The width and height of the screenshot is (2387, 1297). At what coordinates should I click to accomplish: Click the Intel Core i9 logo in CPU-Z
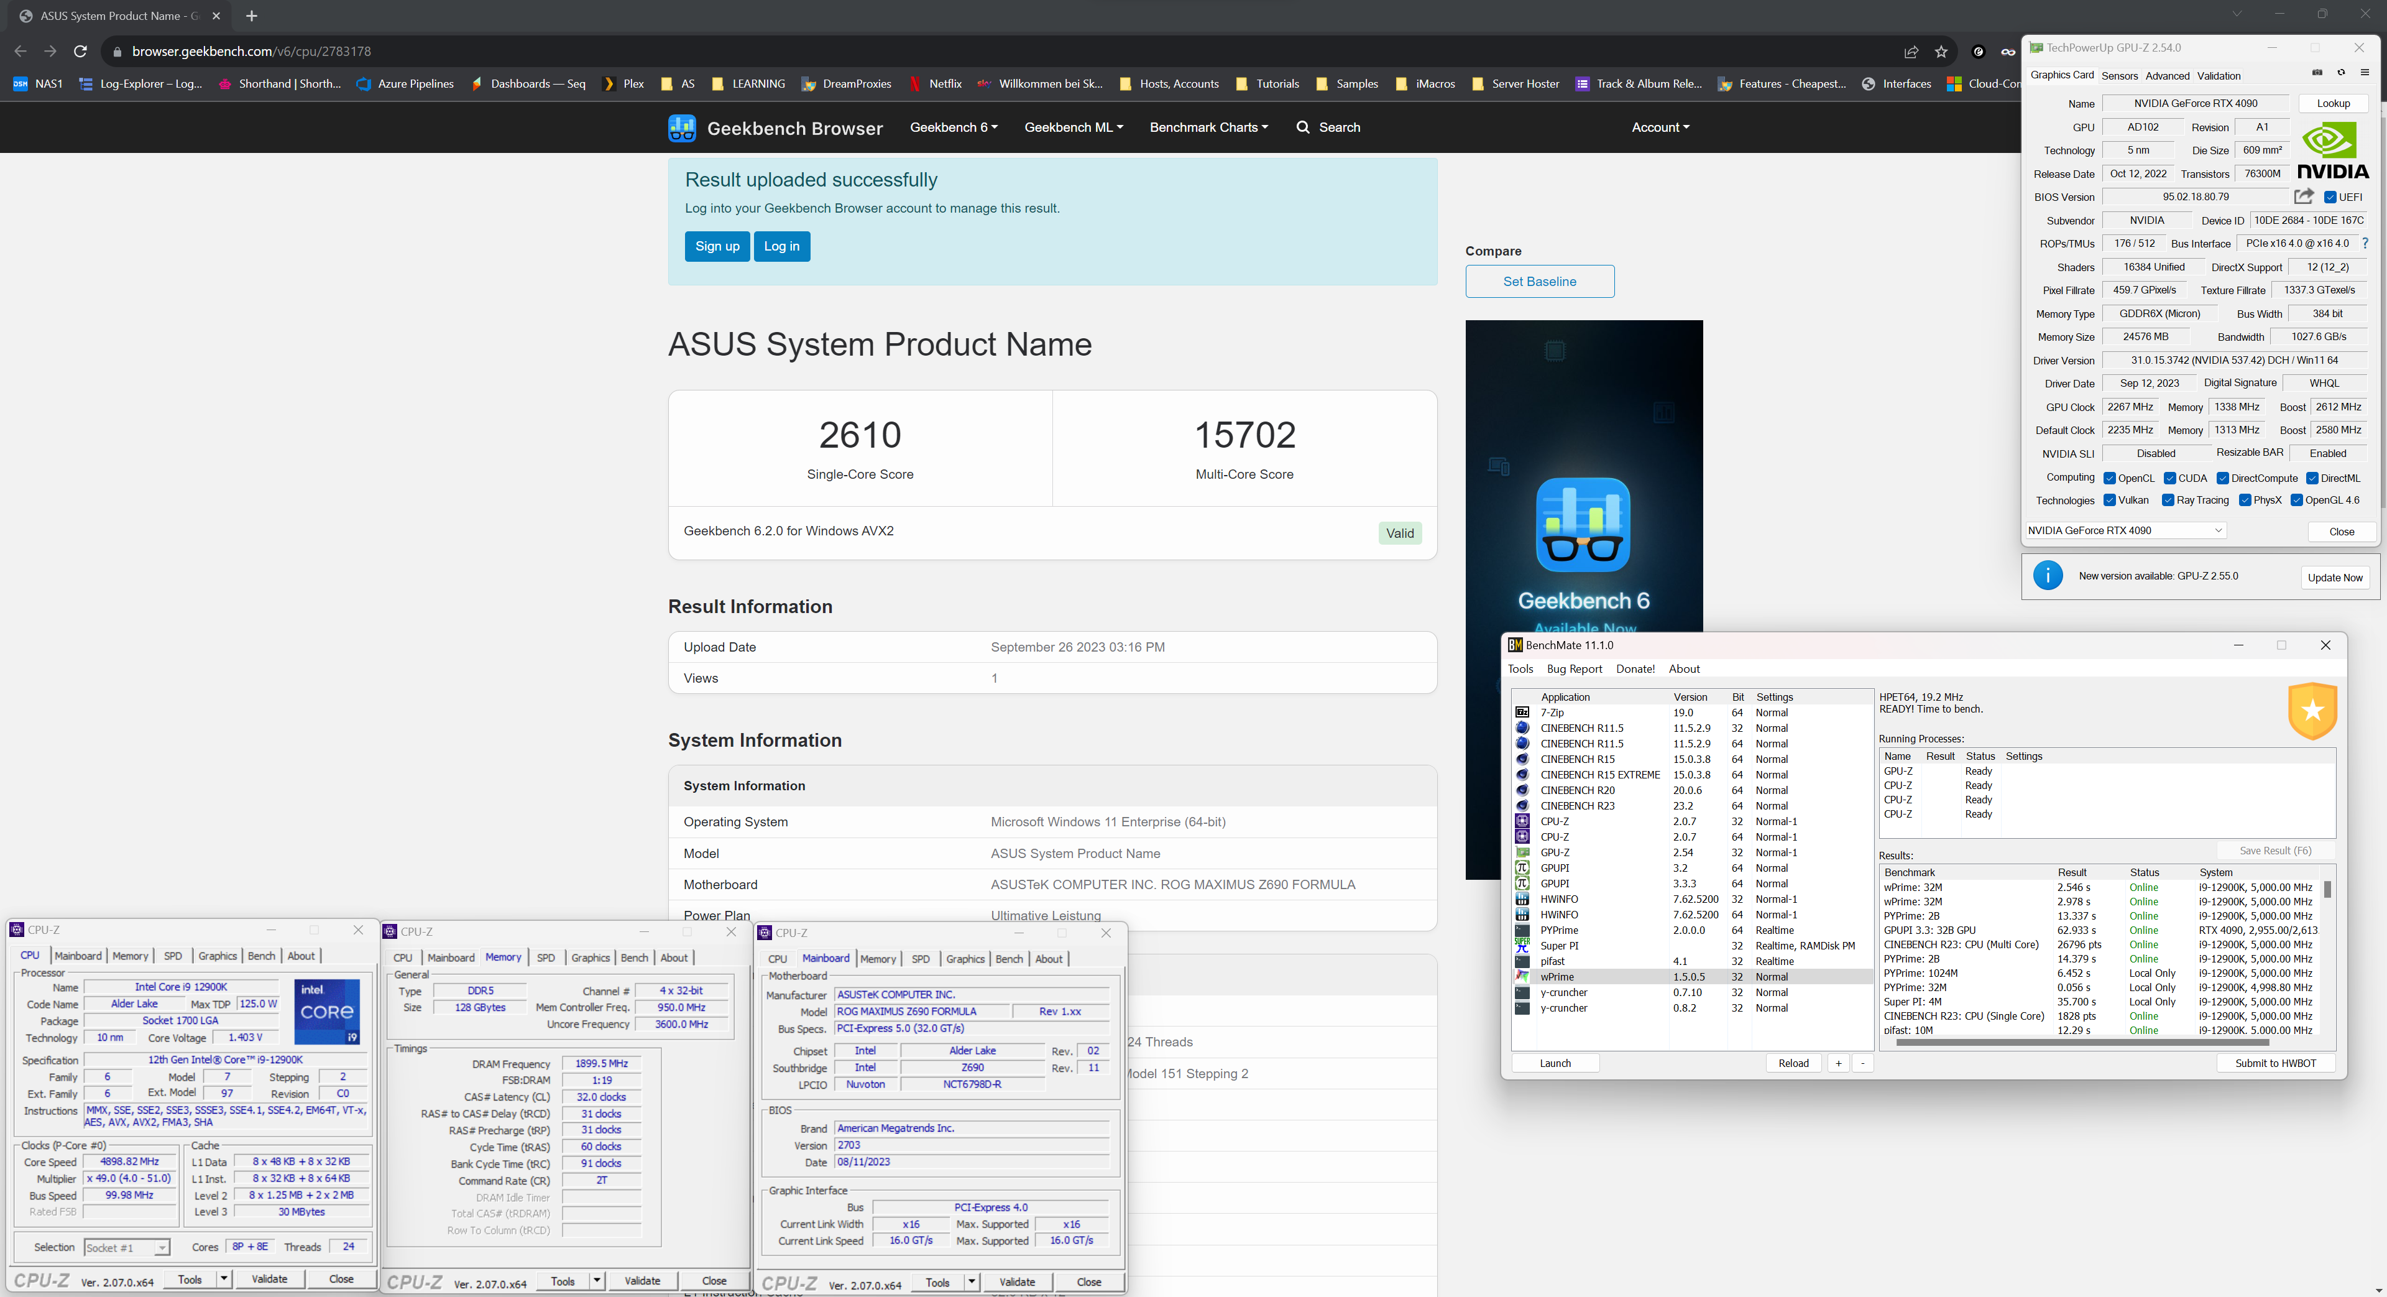326,1012
